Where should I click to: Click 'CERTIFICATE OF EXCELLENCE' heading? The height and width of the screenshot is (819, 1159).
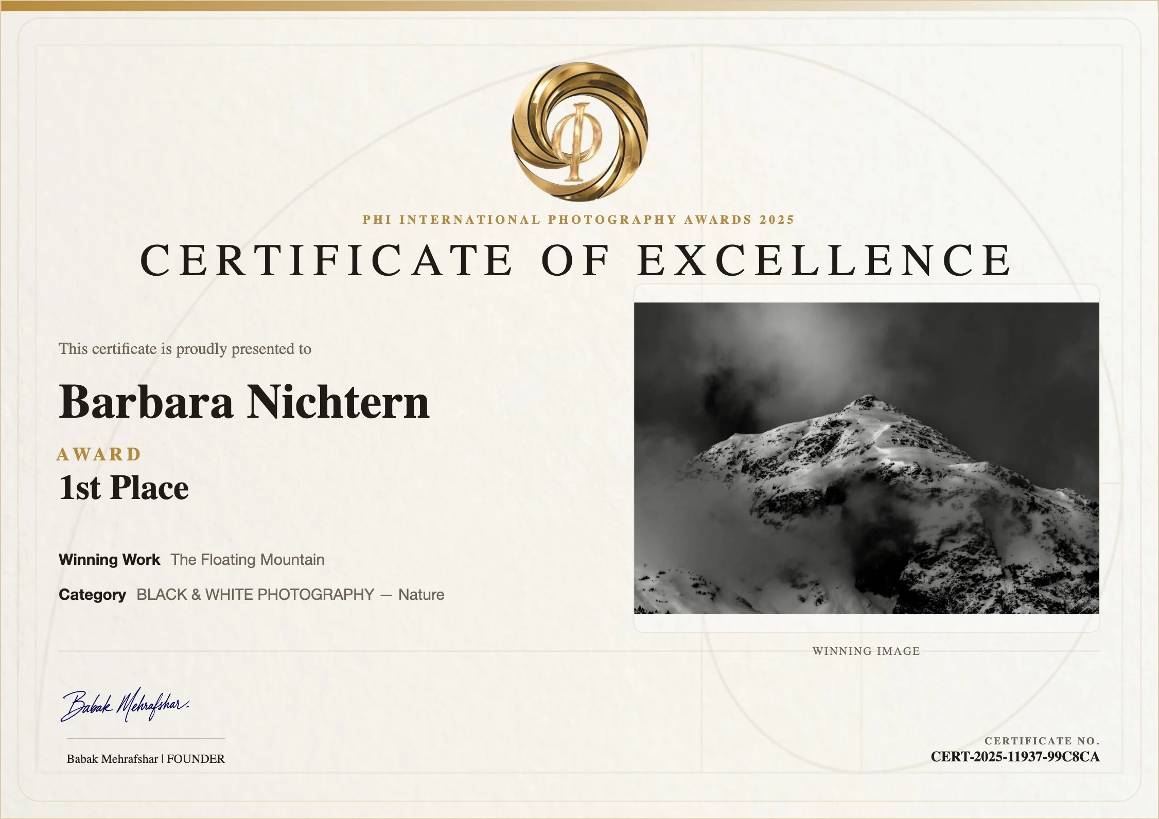pyautogui.click(x=576, y=260)
